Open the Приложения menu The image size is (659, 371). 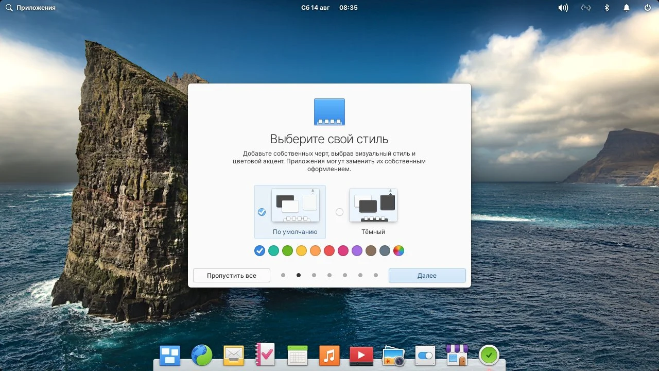(31, 7)
